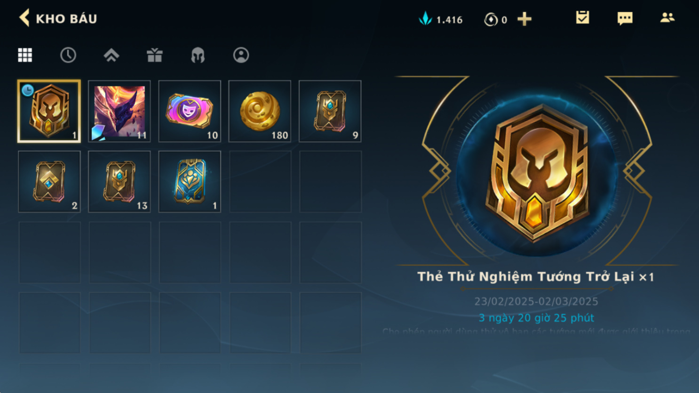699x393 pixels.
Task: Open the chat messages icon
Action: [x=625, y=18]
